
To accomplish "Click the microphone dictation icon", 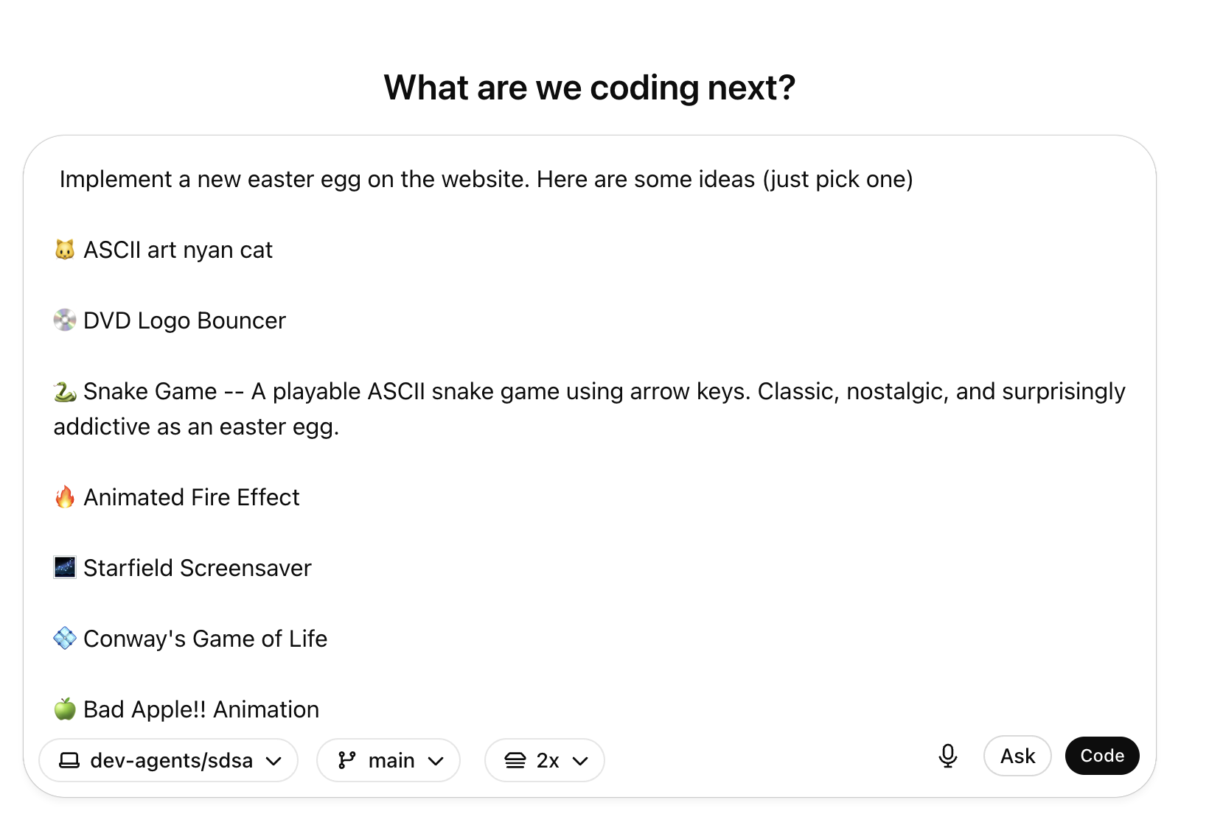I will pos(948,756).
